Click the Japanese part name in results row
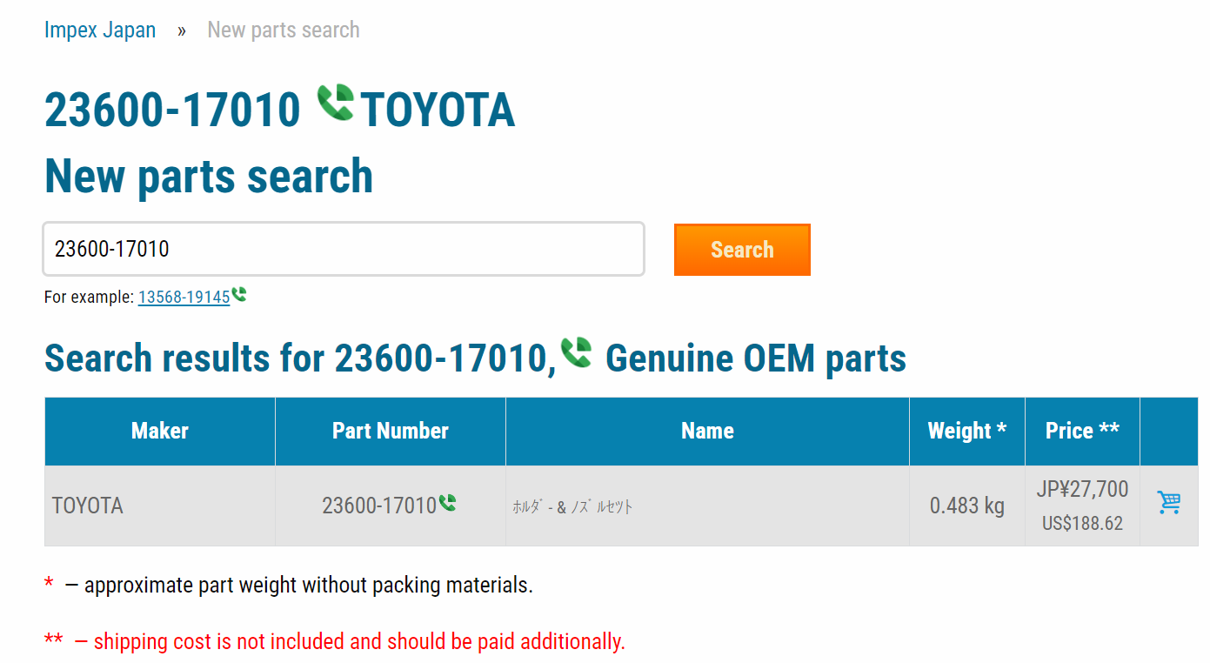The image size is (1210, 663). [572, 506]
